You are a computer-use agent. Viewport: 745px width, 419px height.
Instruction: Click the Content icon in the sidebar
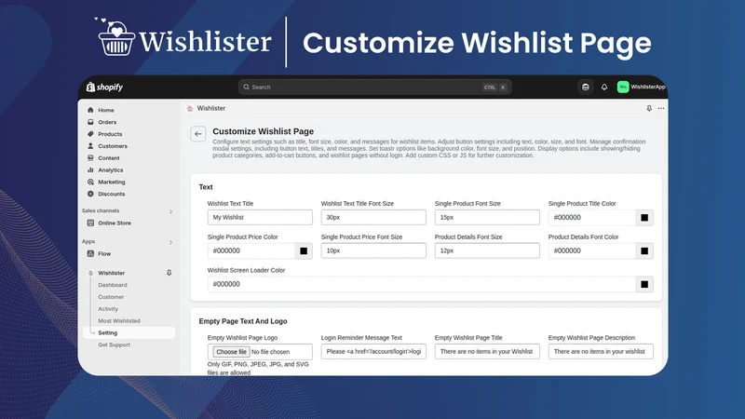(90, 157)
